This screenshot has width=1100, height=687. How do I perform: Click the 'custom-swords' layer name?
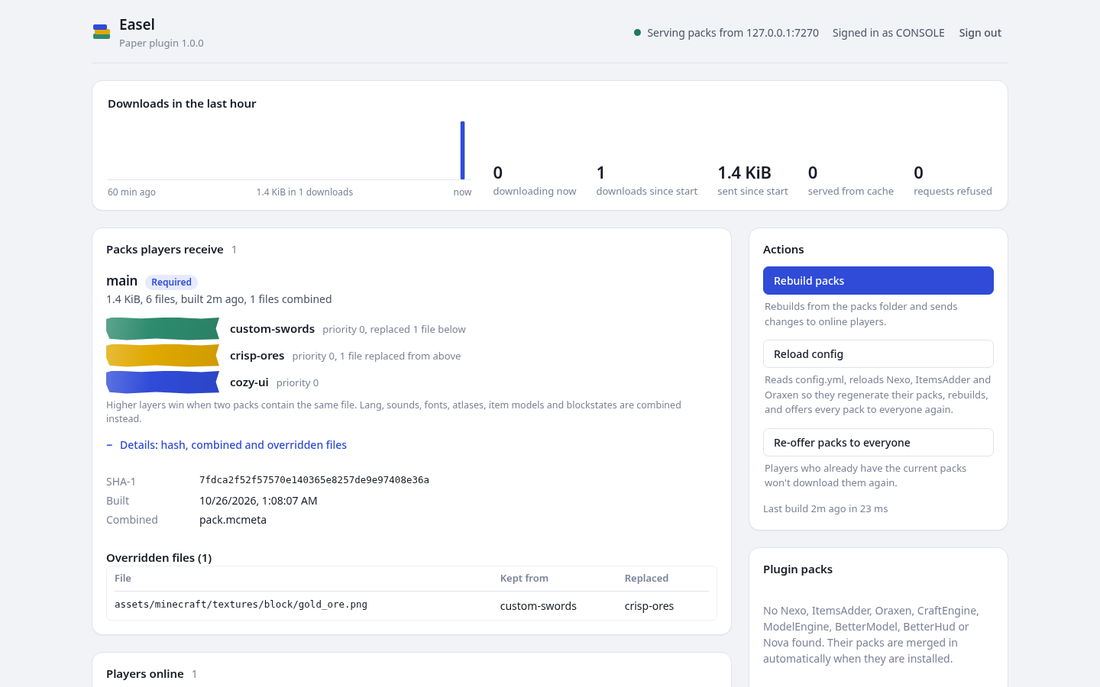pyautogui.click(x=272, y=329)
